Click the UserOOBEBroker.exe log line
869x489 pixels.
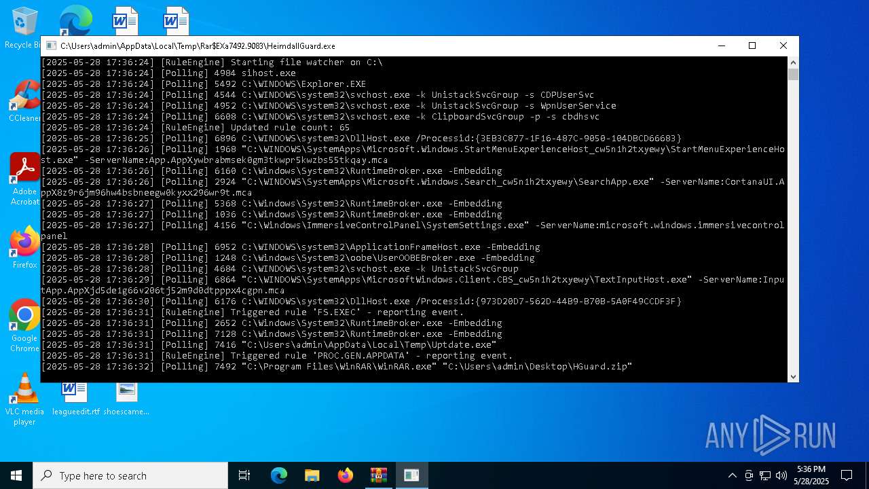288,258
